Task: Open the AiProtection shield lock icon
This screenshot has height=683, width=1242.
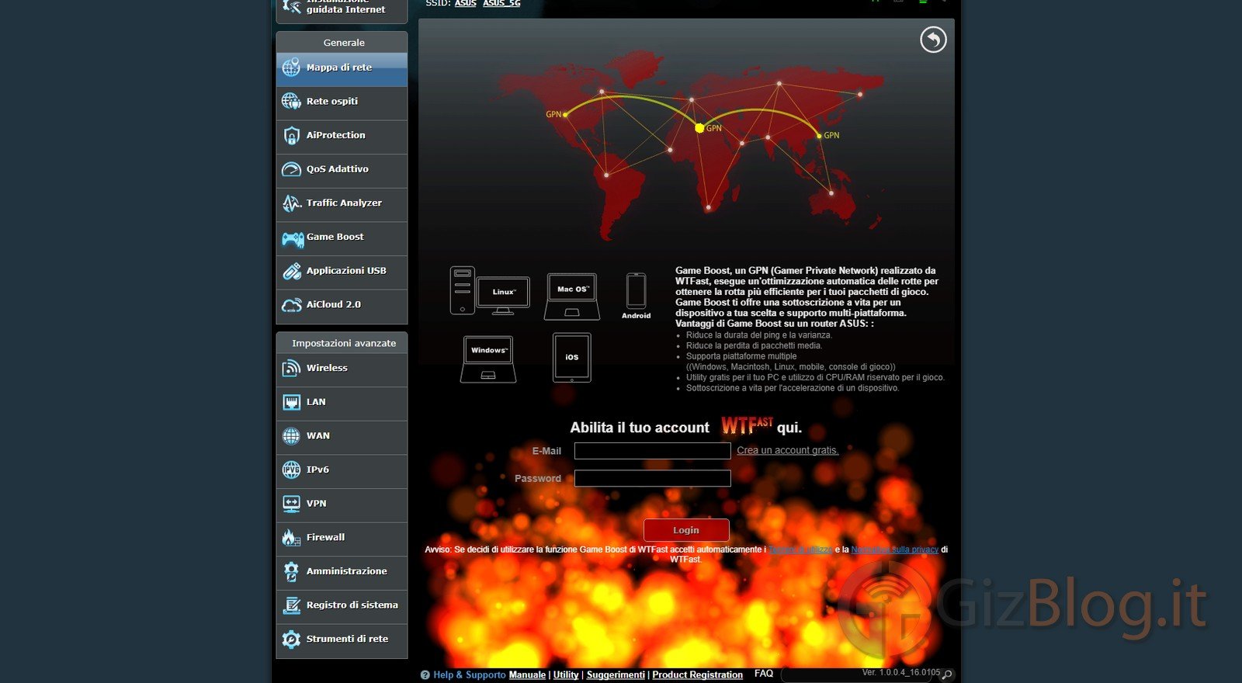Action: click(x=291, y=135)
